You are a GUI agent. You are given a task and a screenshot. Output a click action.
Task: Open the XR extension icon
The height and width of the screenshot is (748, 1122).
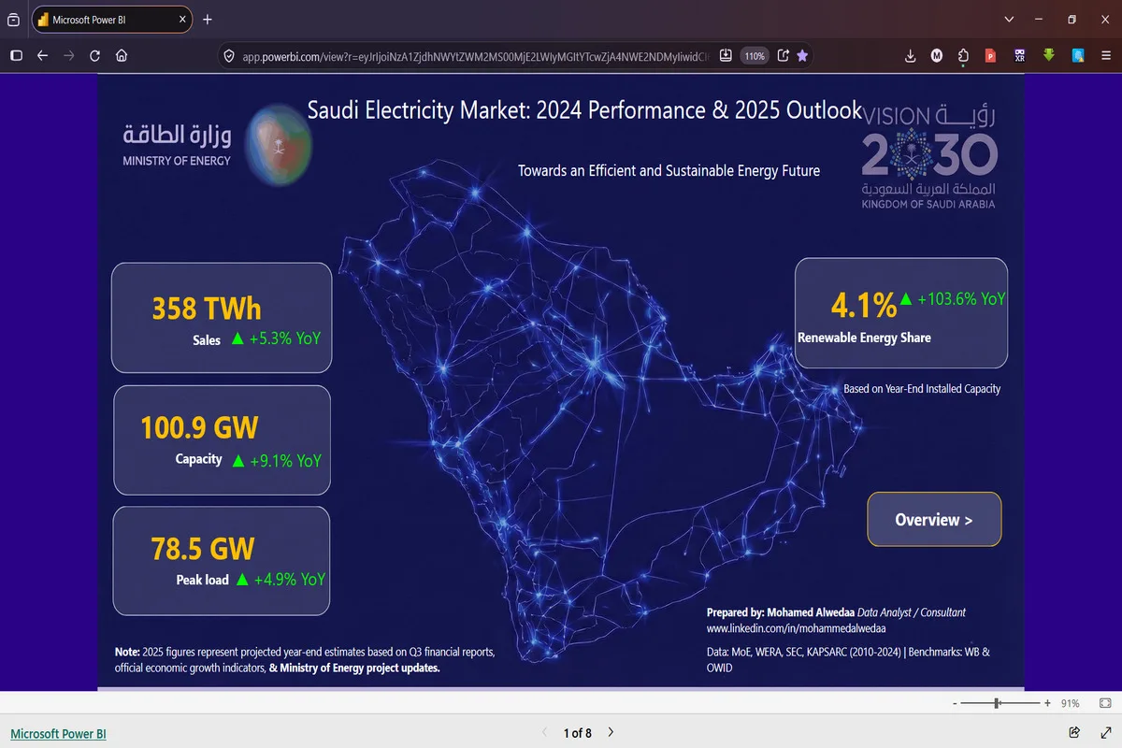(x=1020, y=56)
